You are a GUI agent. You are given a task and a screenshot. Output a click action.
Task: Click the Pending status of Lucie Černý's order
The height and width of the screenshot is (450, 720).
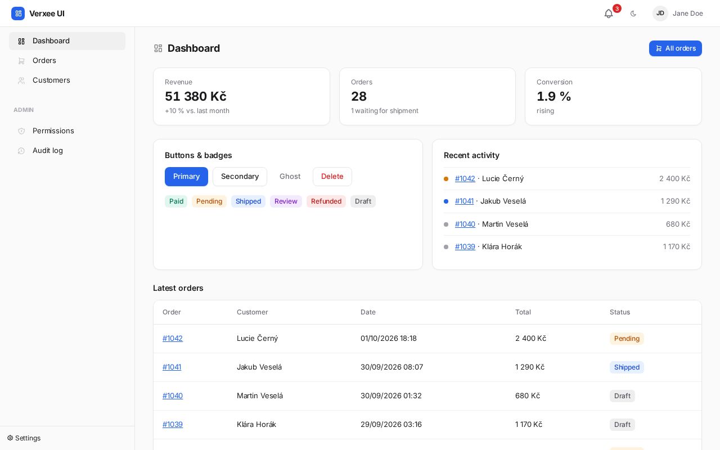(x=627, y=339)
